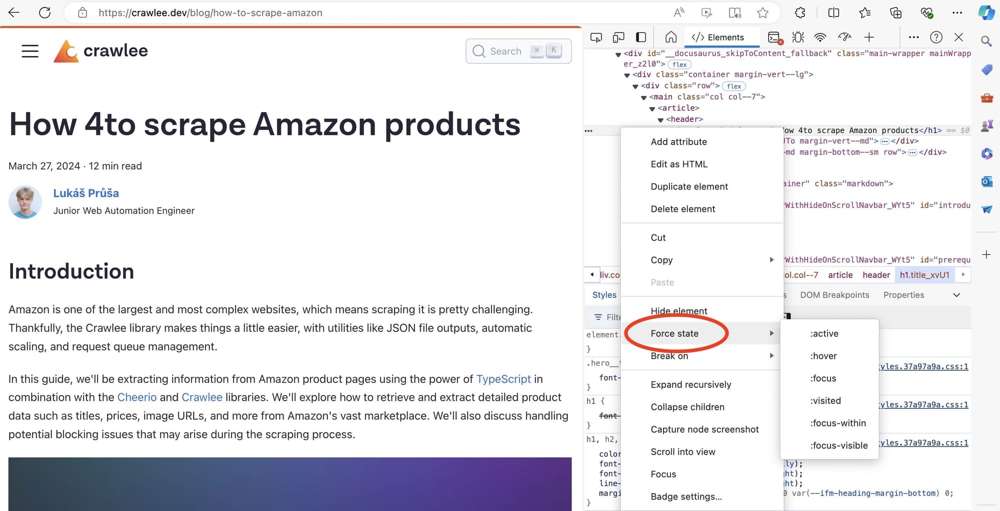Expand the header element in the DOM tree
Screen dimensions: 1000x511
point(661,119)
